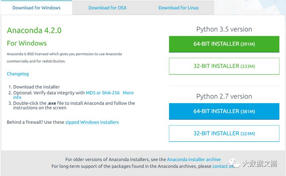Download Python 2.7 32-bit installer (324M)
286x176 pixels.
(224, 133)
